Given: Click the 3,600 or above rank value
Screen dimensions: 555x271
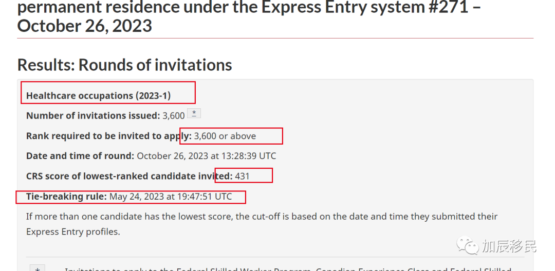Looking at the screenshot, I should pos(225,136).
